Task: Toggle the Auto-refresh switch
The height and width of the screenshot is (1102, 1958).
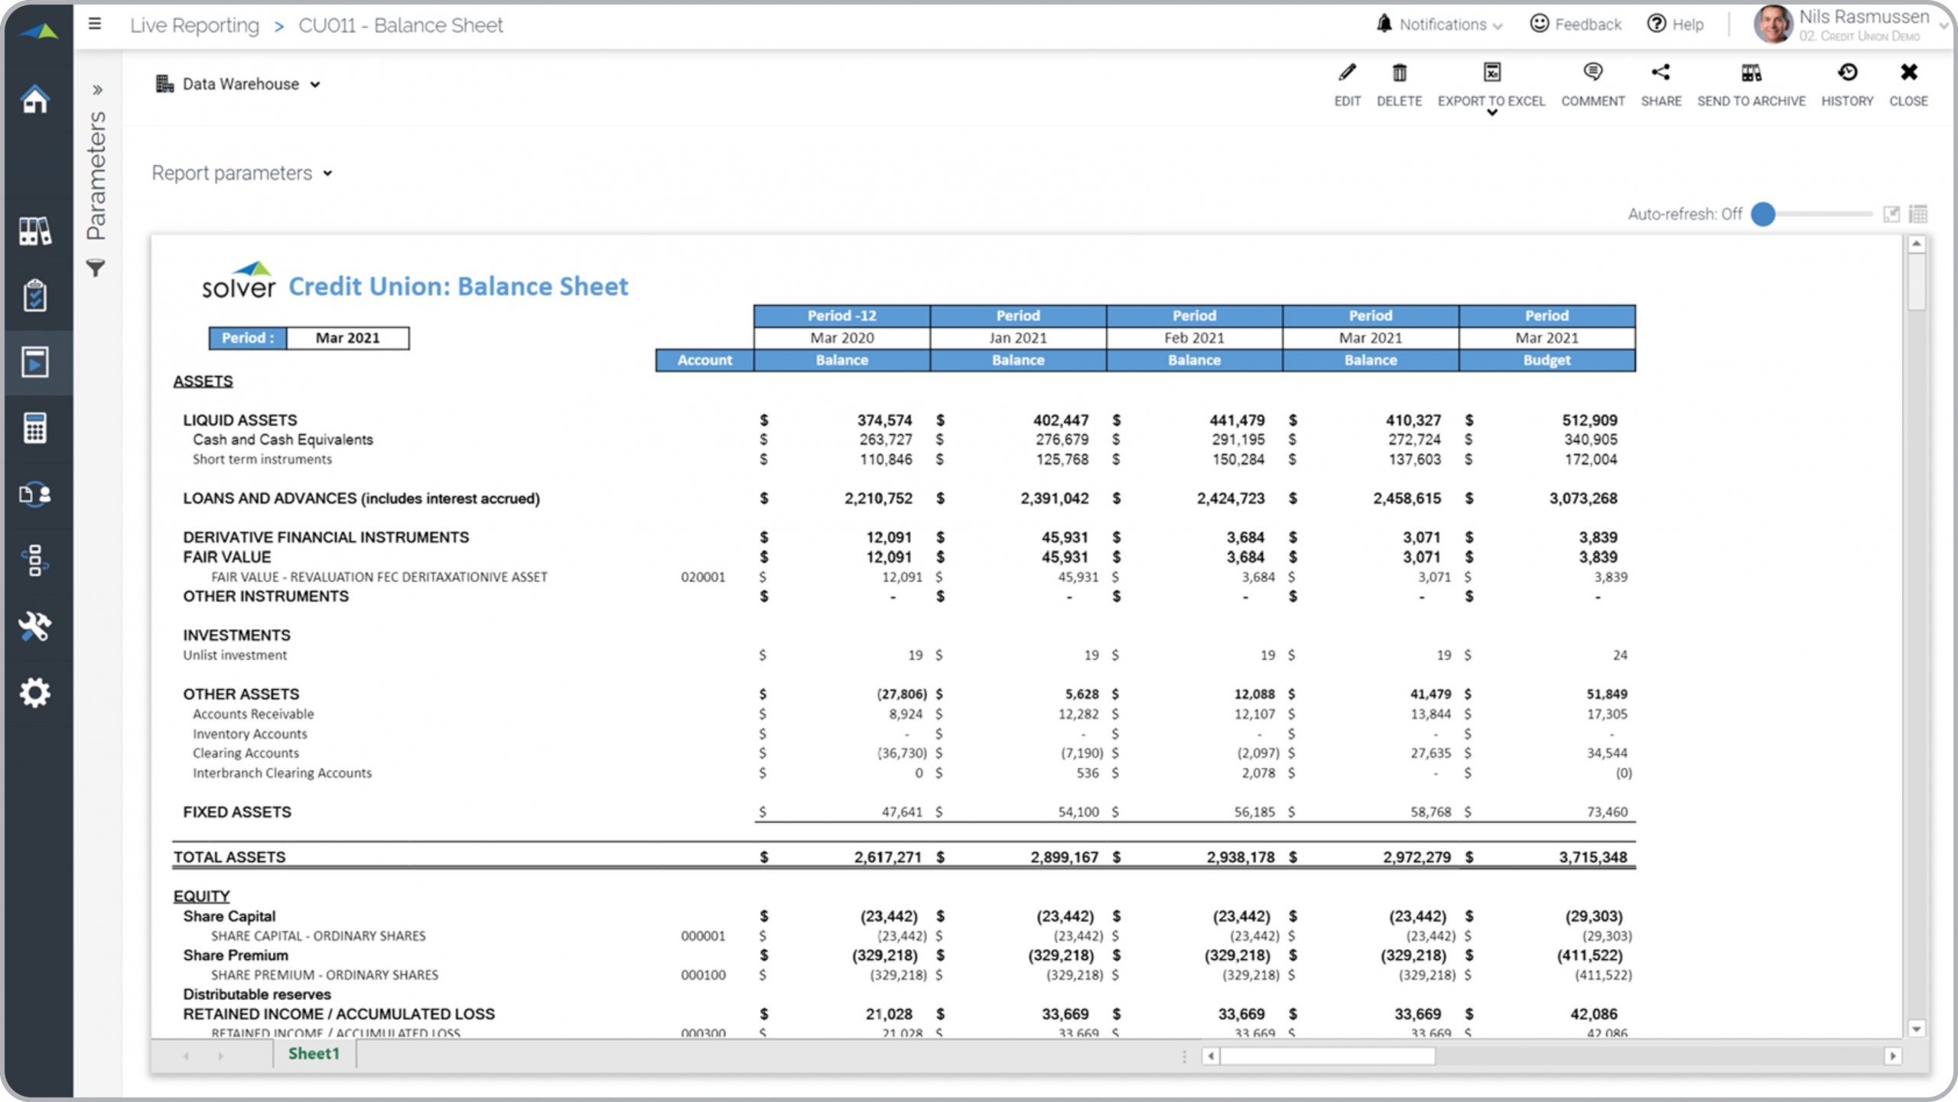Action: (x=1763, y=214)
